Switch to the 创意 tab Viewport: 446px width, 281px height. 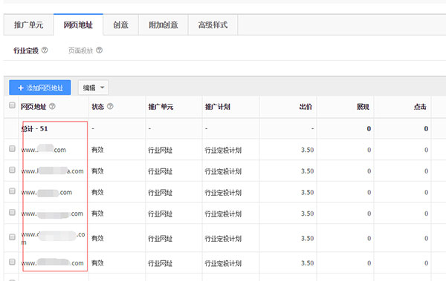click(120, 25)
